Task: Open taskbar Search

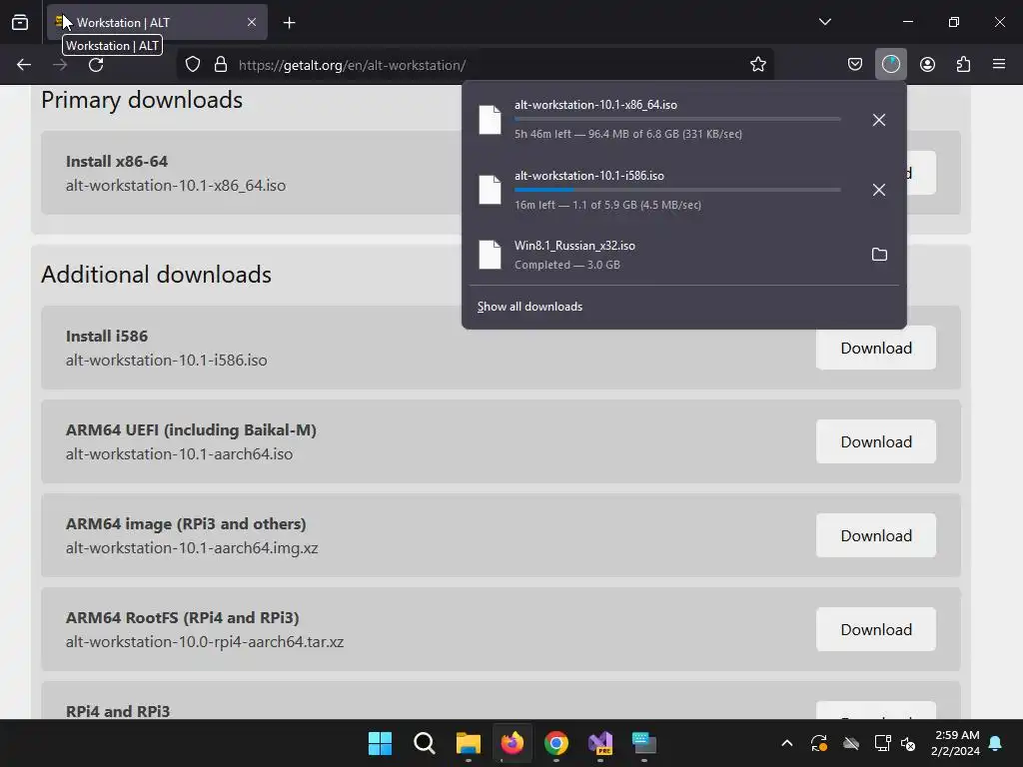Action: click(x=424, y=743)
